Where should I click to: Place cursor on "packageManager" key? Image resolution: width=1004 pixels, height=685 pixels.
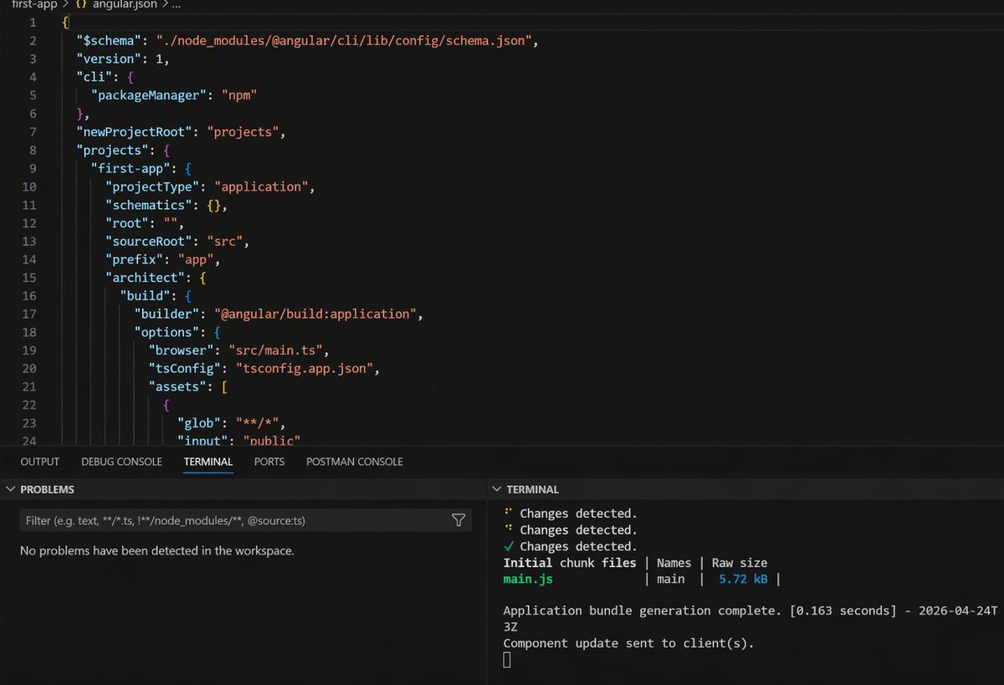pyautogui.click(x=146, y=95)
